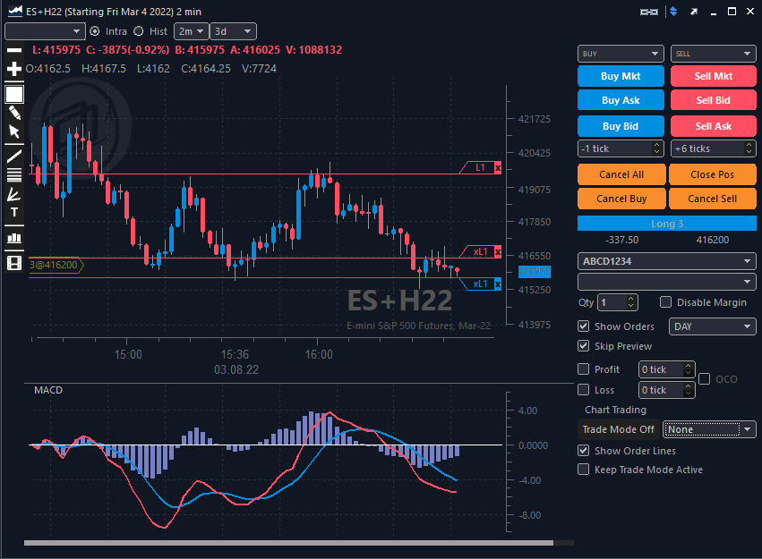Click the chain link windows icon
This screenshot has height=559, width=762.
(x=649, y=12)
